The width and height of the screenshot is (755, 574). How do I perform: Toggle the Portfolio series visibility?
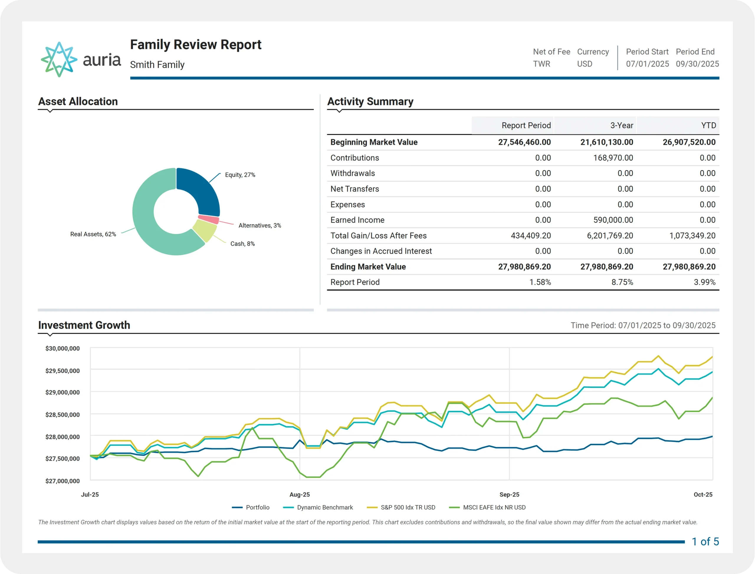[x=257, y=507]
